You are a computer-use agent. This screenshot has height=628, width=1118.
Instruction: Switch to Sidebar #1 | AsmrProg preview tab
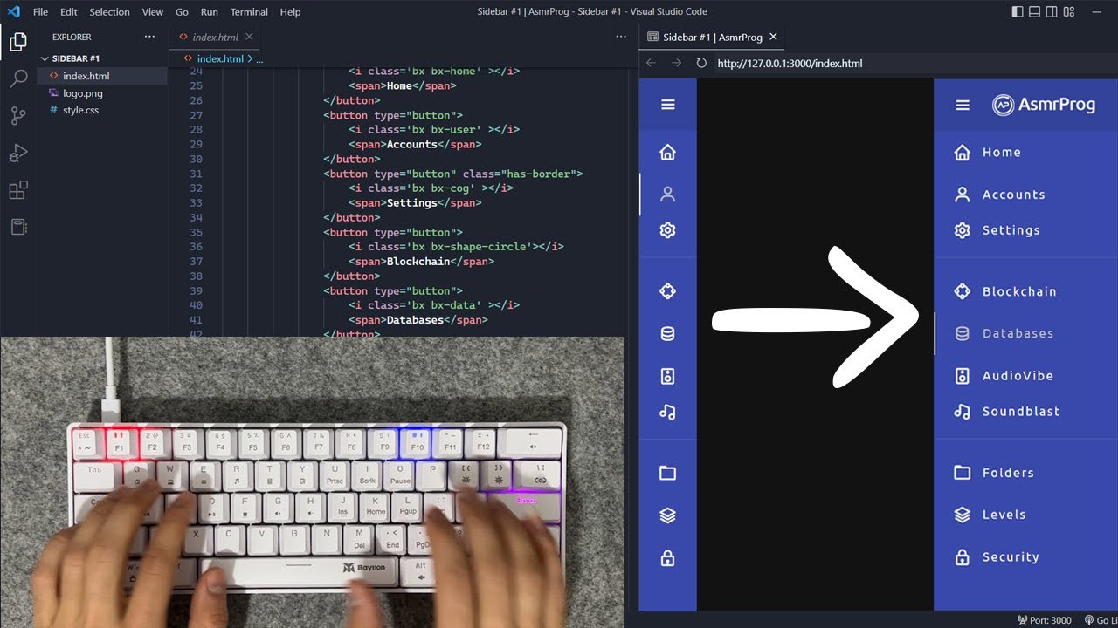[713, 37]
